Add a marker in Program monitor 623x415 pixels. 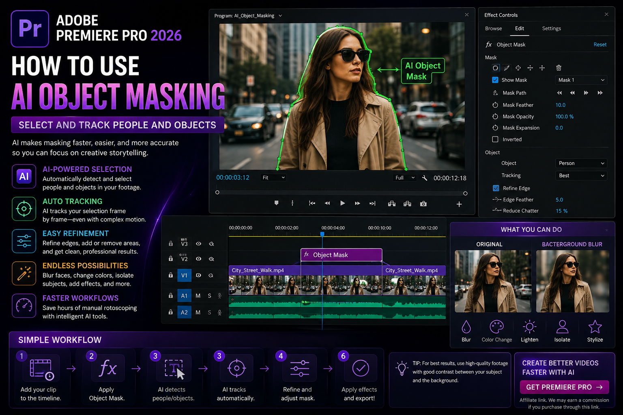tap(277, 203)
